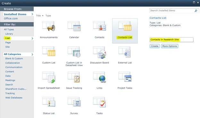The width and height of the screenshot is (200, 118).
Task: Filter by Web Databases category
Action: [x=14, y=98]
